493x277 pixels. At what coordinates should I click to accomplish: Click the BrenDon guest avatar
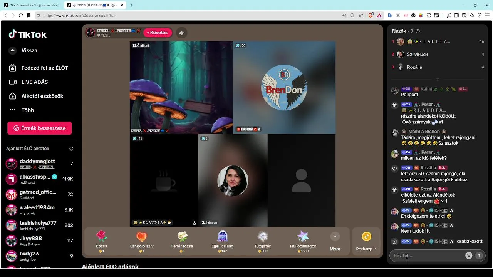pos(284,88)
